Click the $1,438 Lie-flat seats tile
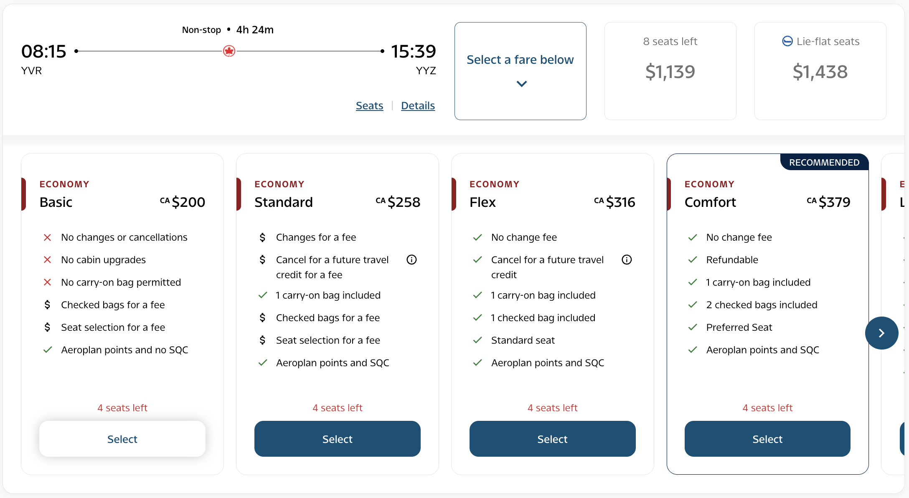The height and width of the screenshot is (498, 909). click(820, 71)
